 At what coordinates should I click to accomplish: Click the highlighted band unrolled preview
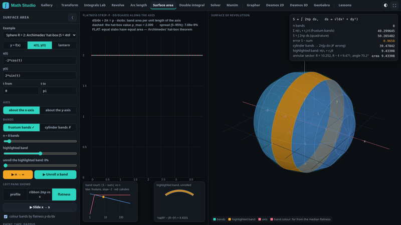click(179, 202)
